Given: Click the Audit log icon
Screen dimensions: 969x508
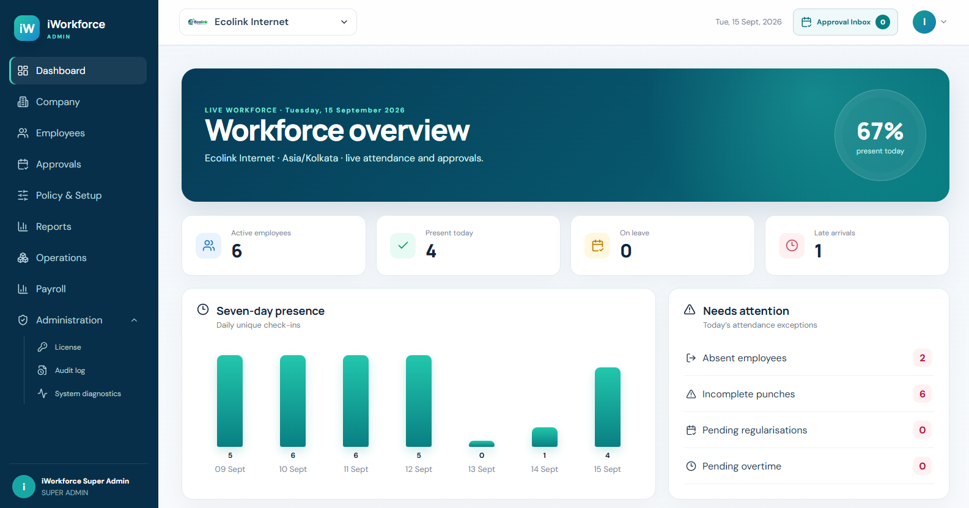Looking at the screenshot, I should [42, 370].
